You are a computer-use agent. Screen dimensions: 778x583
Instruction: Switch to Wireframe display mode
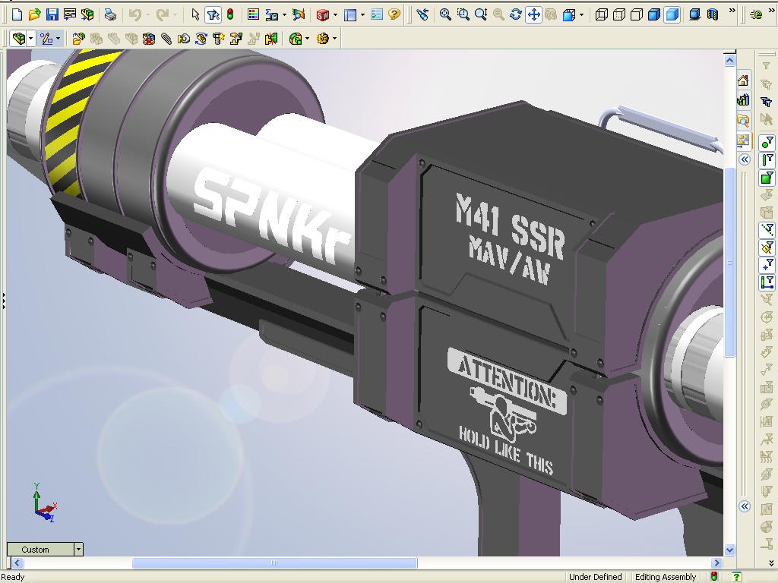coord(602,14)
